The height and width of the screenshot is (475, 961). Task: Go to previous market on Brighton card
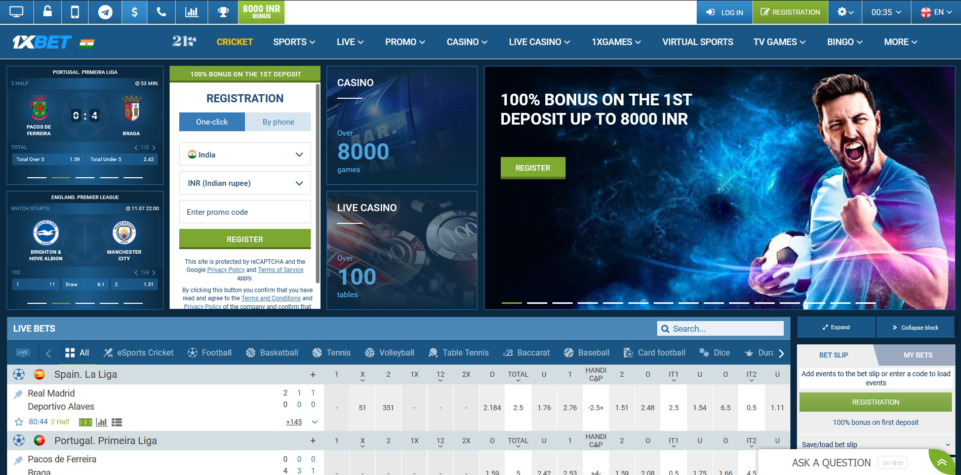click(x=136, y=272)
